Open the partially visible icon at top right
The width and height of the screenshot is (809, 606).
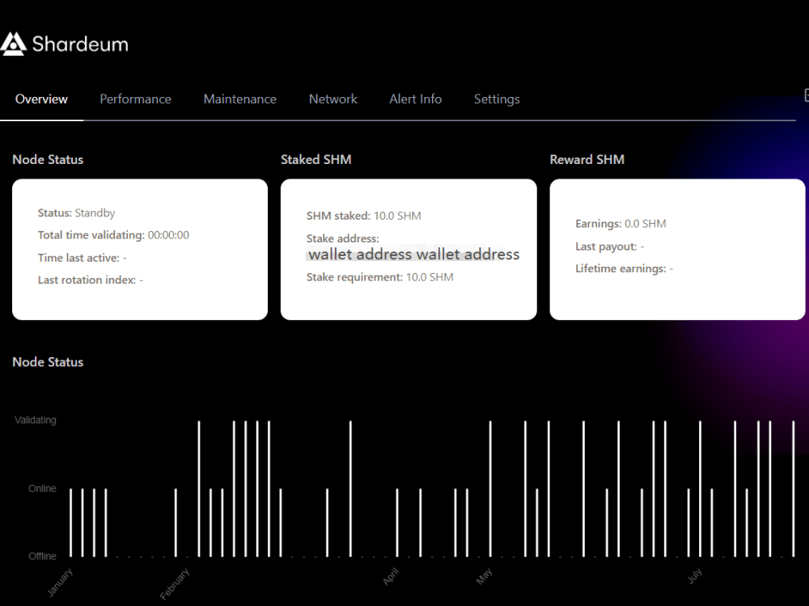[806, 95]
